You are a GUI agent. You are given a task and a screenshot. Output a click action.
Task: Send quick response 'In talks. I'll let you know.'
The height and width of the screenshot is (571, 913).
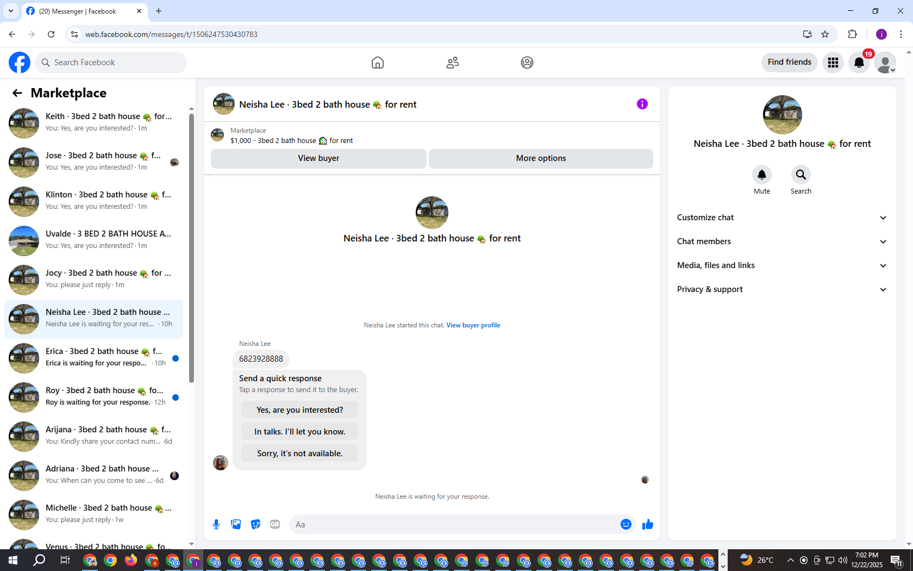tap(299, 432)
